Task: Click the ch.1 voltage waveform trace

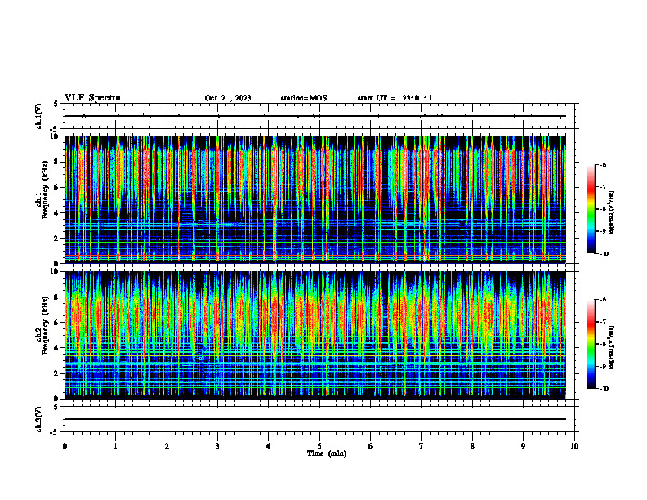Action: (x=315, y=116)
